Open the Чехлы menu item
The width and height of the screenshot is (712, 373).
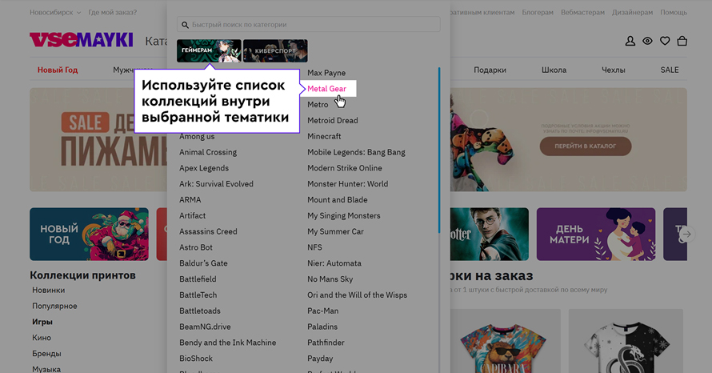point(614,70)
